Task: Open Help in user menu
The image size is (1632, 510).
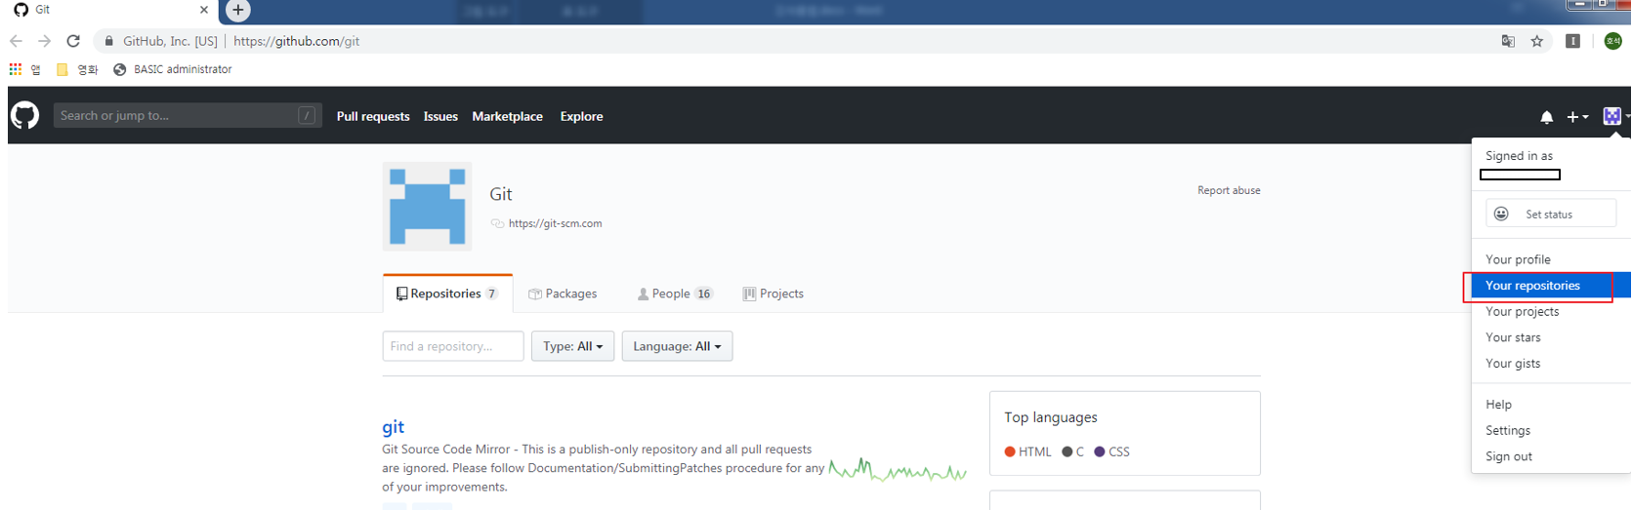Action: click(x=1551, y=404)
